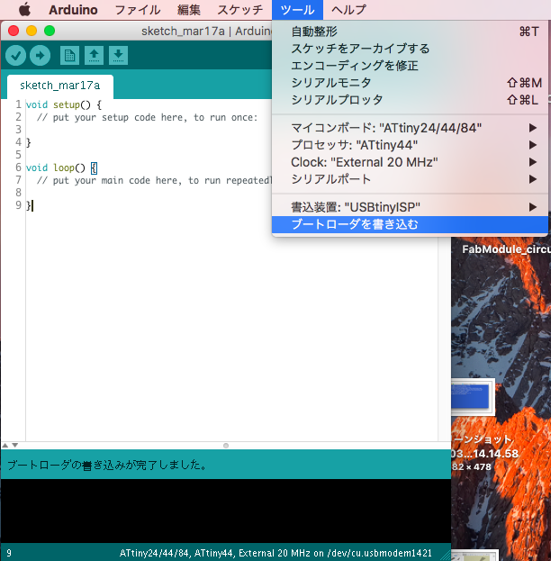This screenshot has width=551, height=561.
Task: Click the board info text in status bar
Action: tap(275, 553)
